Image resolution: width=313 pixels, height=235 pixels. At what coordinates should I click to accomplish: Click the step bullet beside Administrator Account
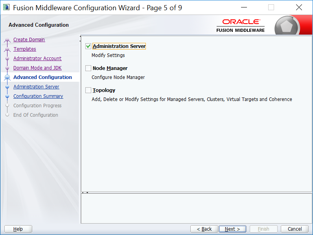point(7,59)
